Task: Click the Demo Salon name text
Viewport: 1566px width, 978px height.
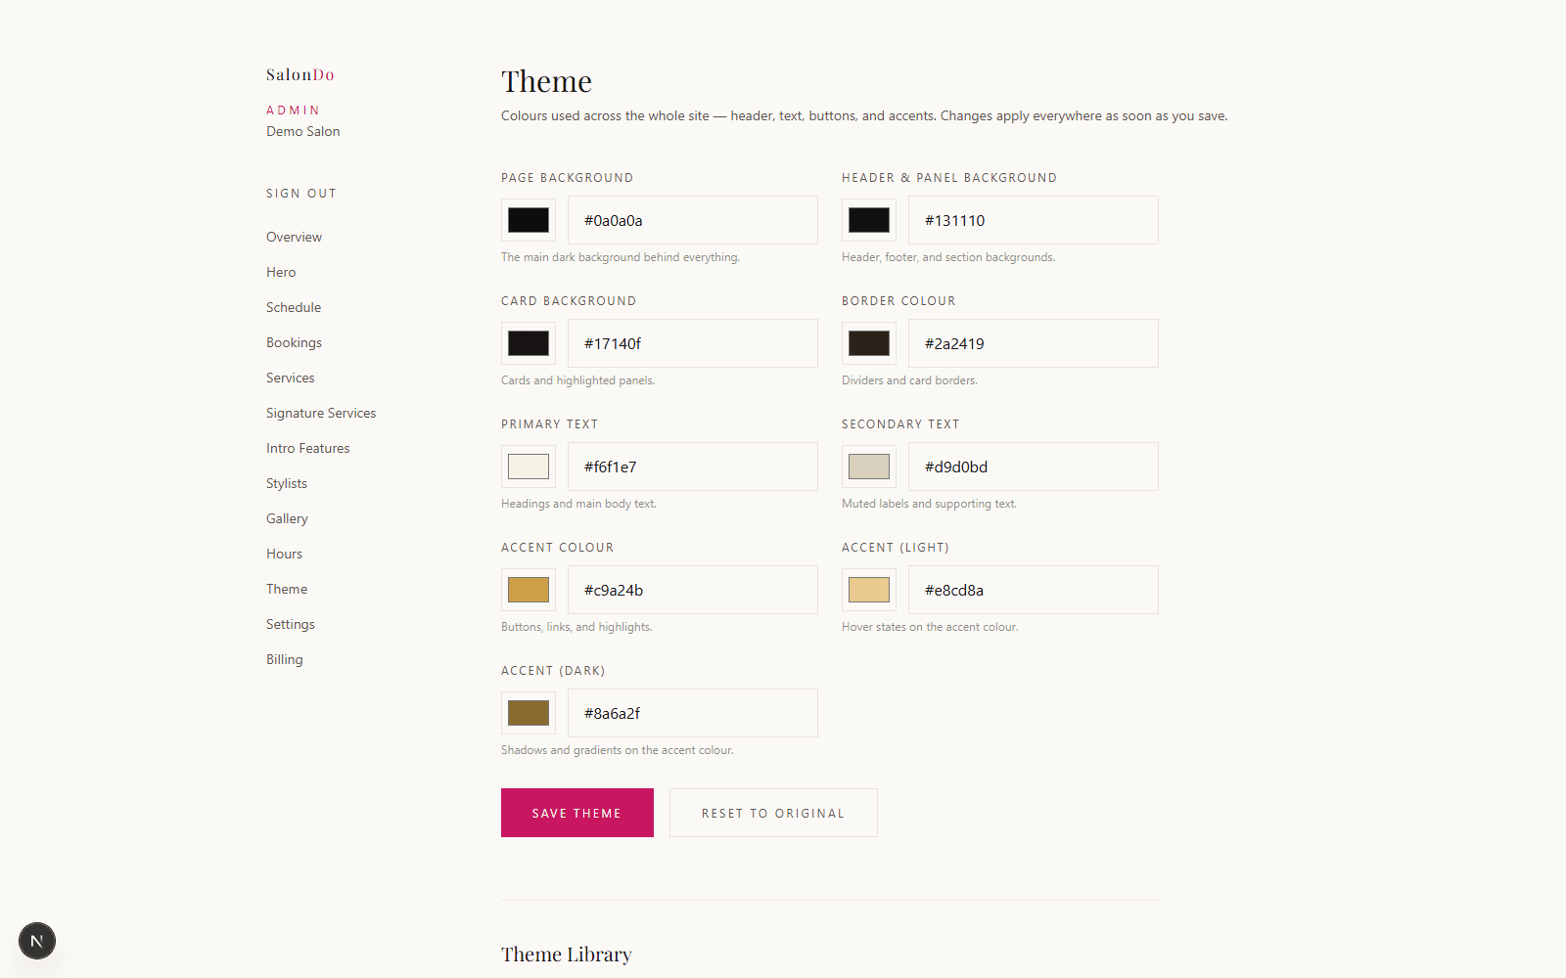Action: tap(303, 131)
